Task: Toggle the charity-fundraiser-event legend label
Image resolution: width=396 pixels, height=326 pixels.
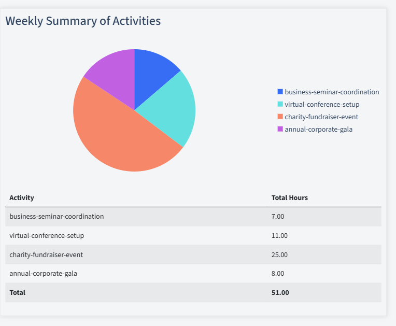Action: tap(321, 117)
